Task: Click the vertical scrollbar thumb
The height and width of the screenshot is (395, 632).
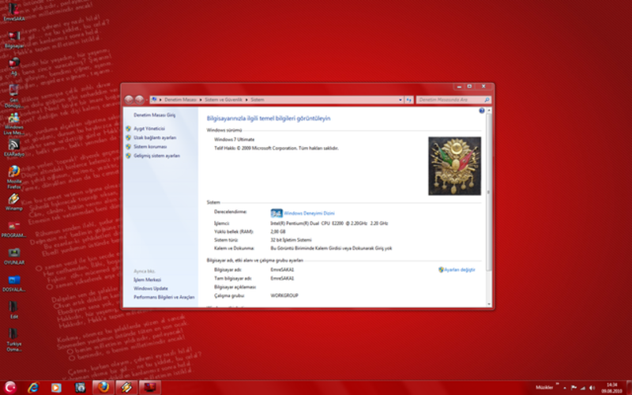Action: [x=488, y=192]
